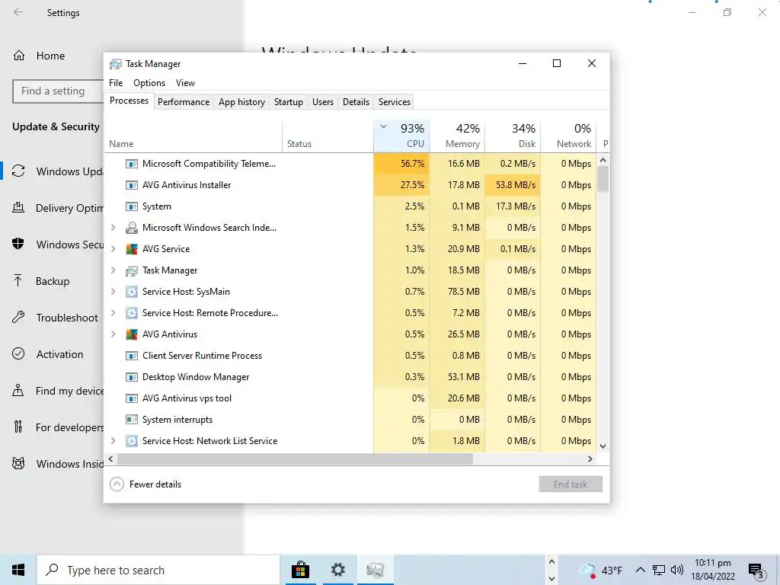Open the notification center icon
The image size is (780, 585).
[x=756, y=571]
